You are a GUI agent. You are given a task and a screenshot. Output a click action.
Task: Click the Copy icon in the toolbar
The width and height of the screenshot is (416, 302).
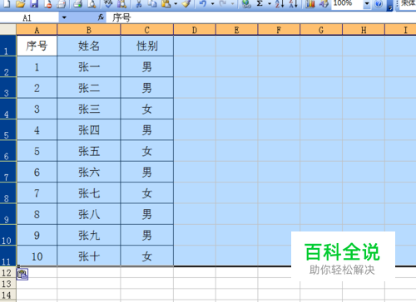coord(152,3)
